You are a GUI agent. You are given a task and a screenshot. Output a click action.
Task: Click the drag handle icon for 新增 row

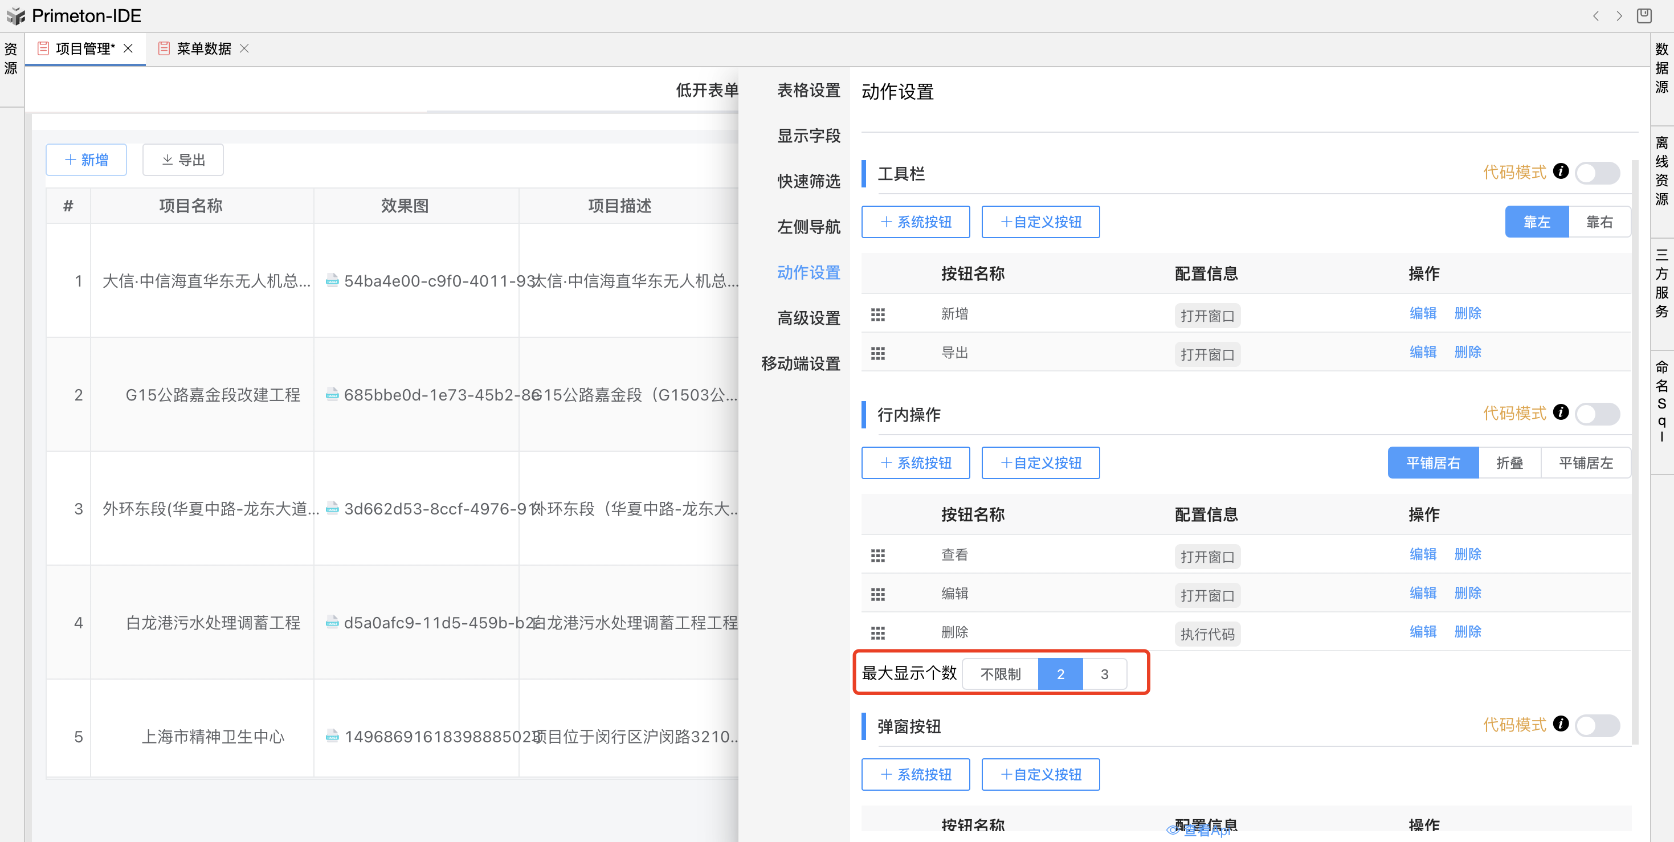(877, 314)
